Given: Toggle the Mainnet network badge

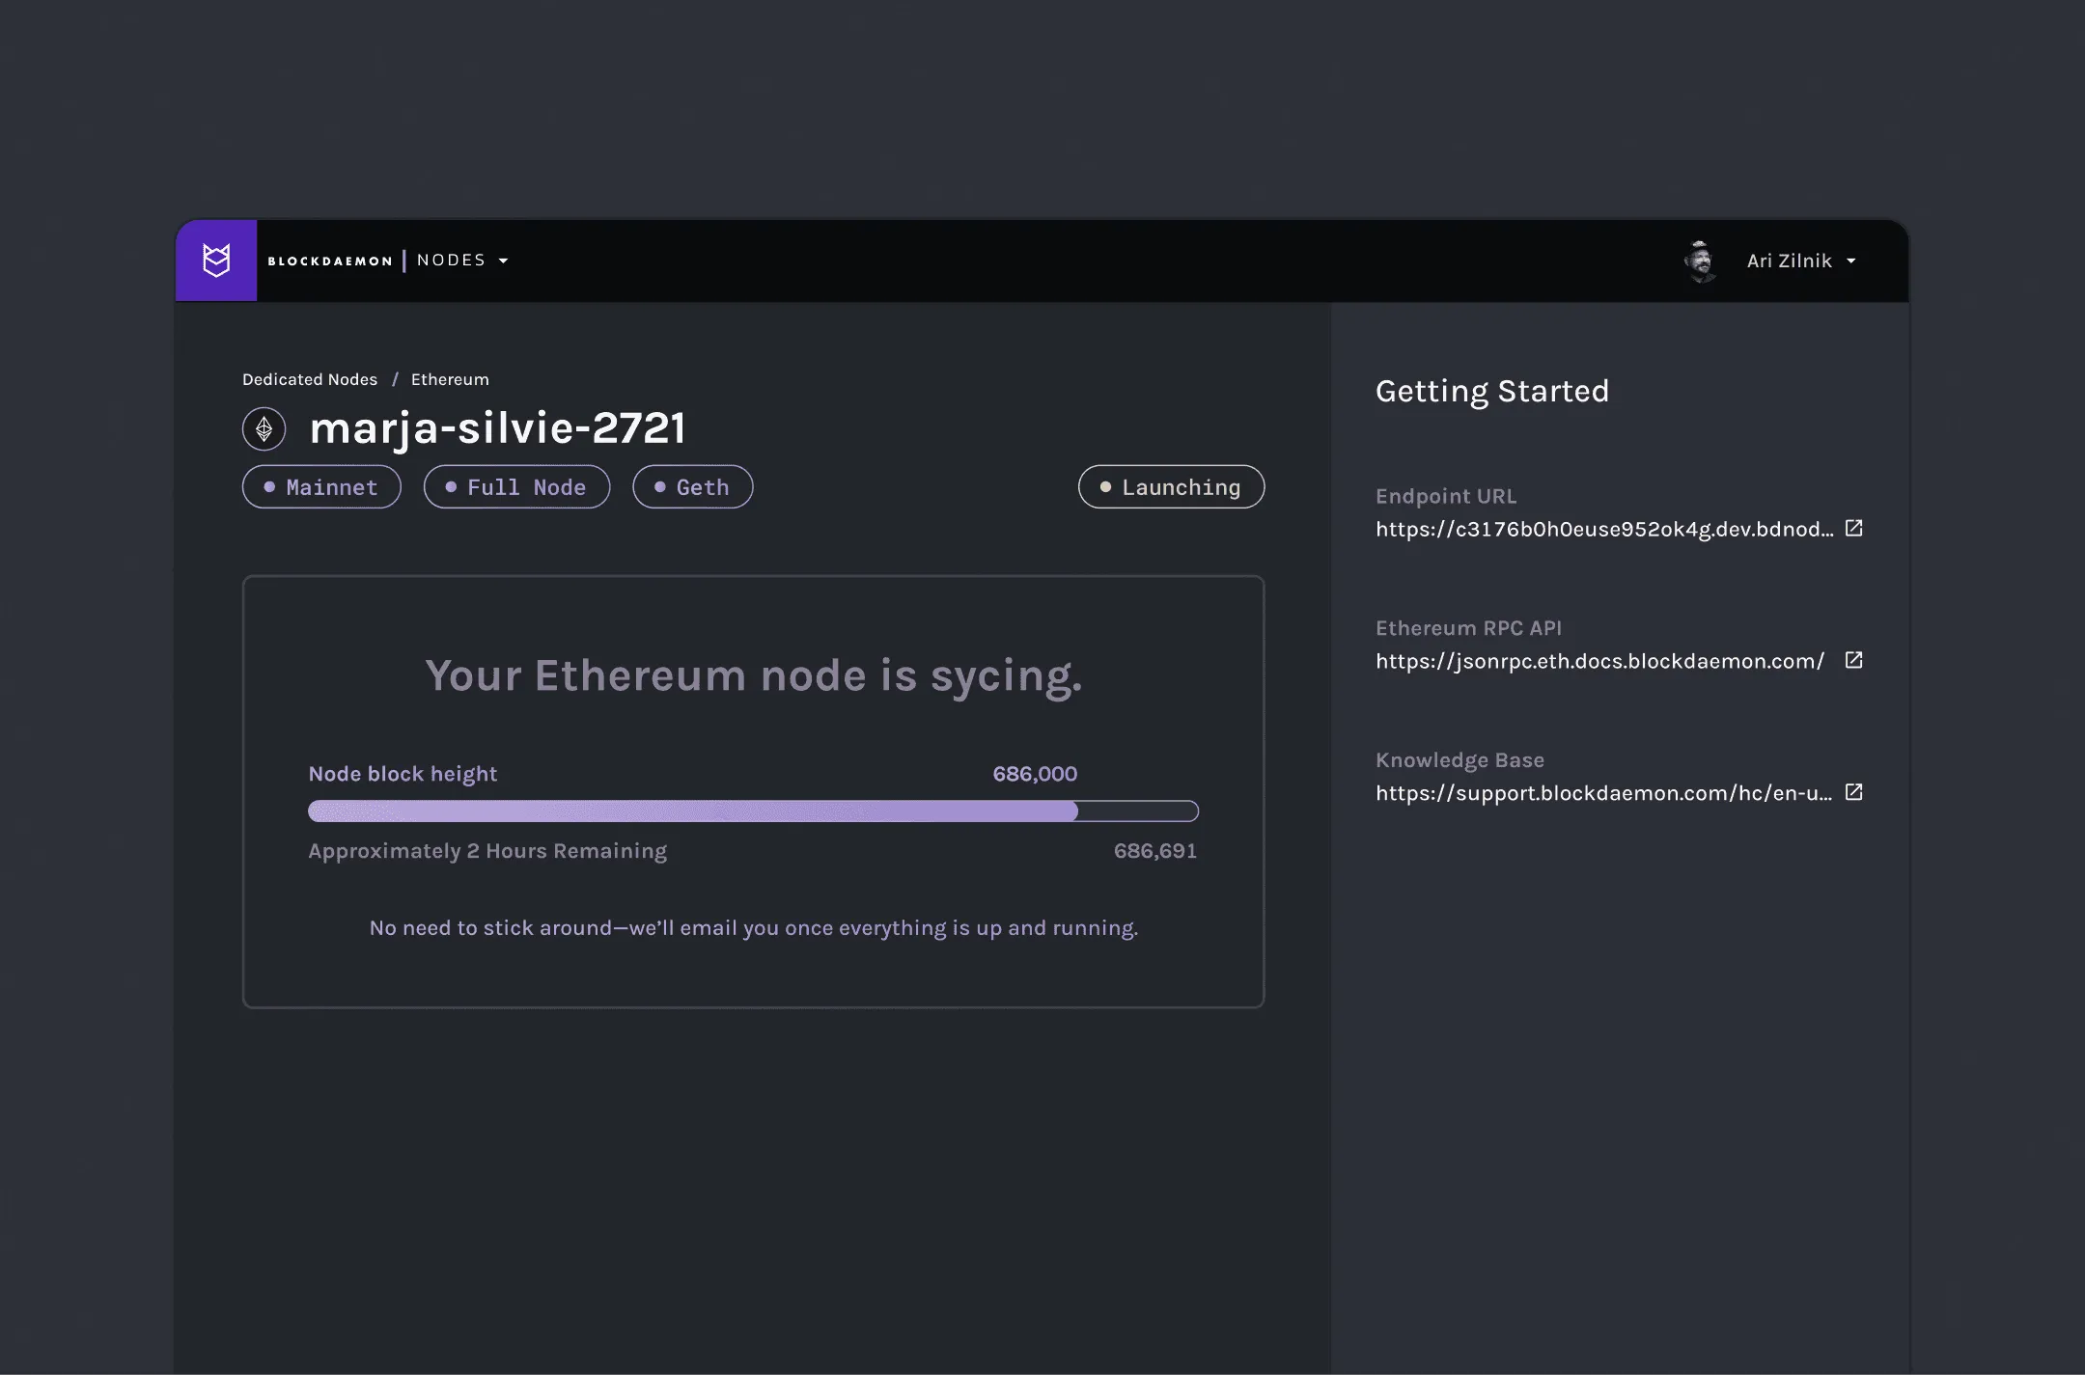Looking at the screenshot, I should click(321, 487).
